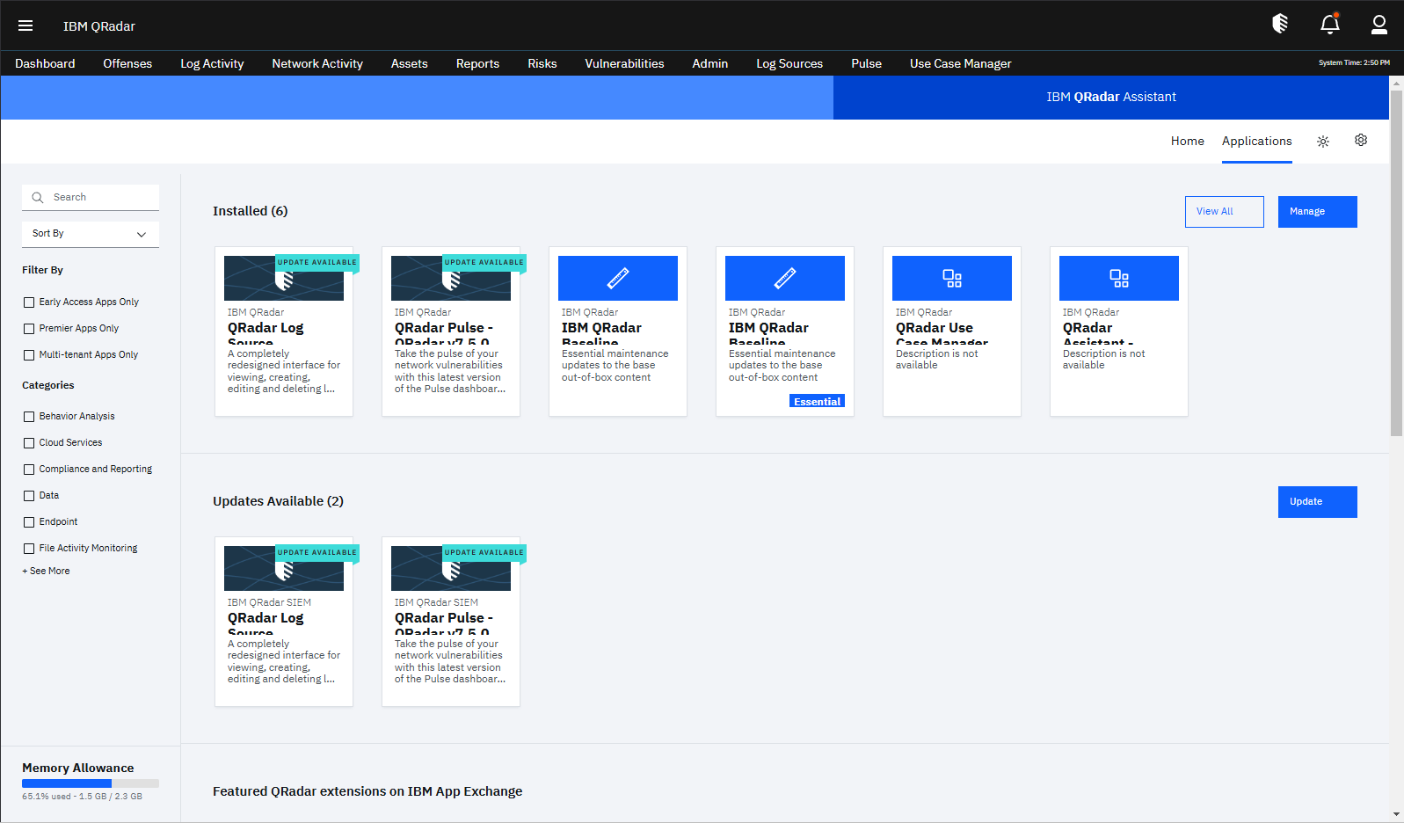Open the Sort By dropdown

point(91,234)
